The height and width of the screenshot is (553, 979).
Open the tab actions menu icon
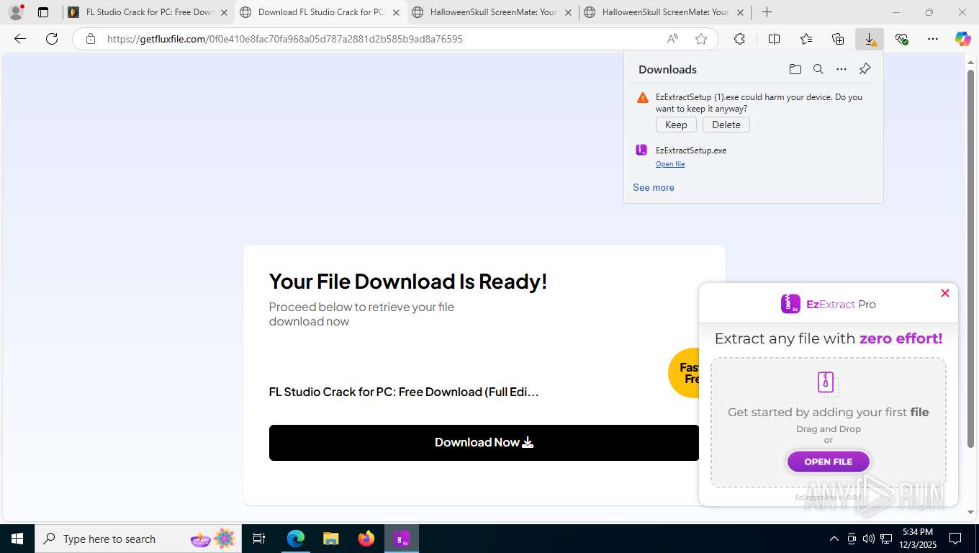point(43,12)
